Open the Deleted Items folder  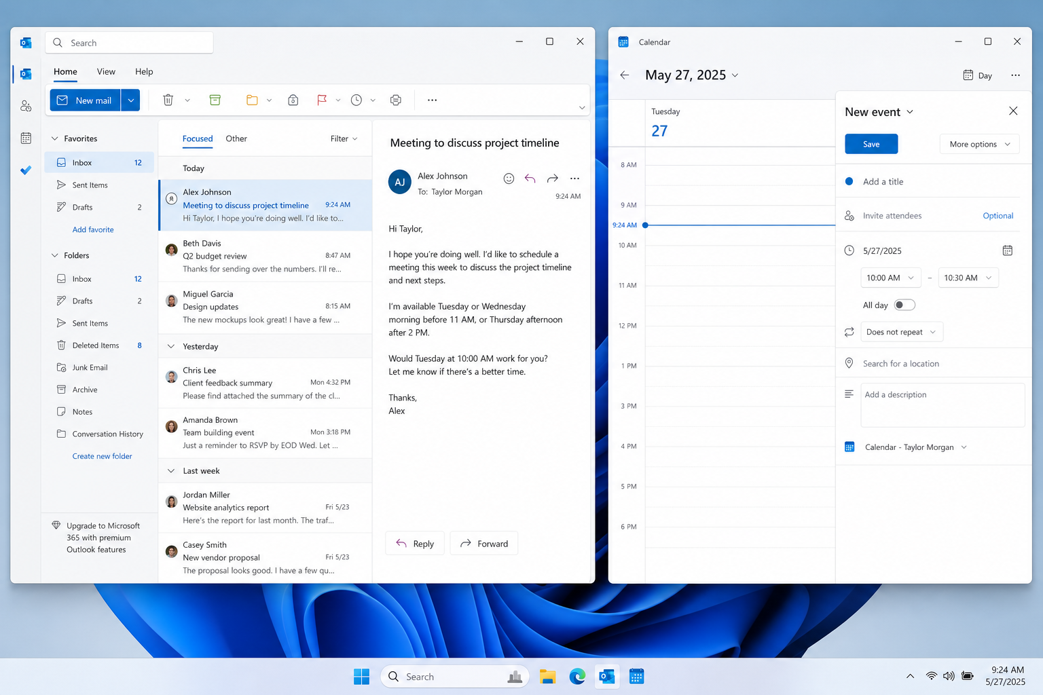[100, 345]
